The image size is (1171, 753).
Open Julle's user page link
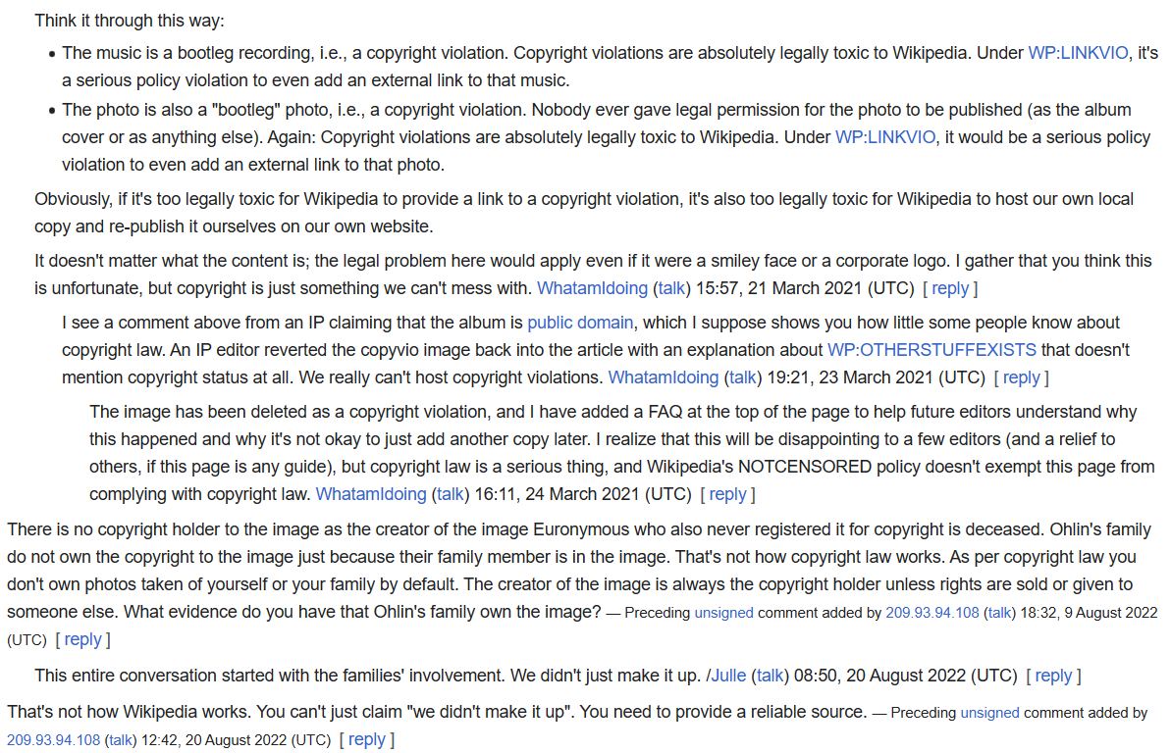[728, 676]
